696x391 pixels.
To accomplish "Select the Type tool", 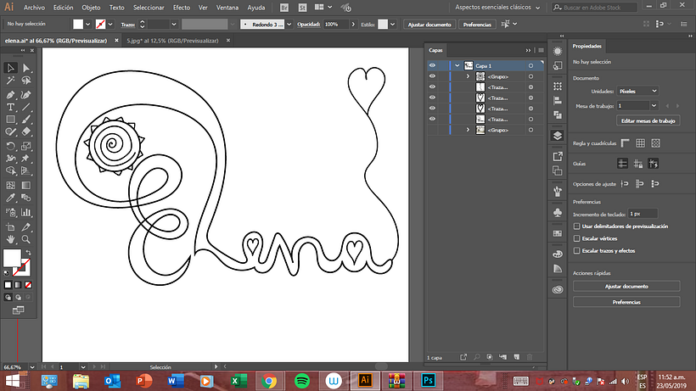I will (x=11, y=107).
